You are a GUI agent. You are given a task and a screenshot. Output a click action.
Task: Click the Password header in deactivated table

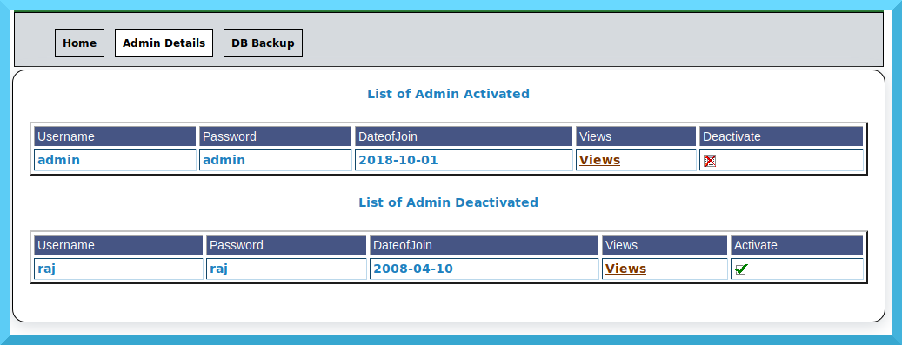click(x=286, y=245)
